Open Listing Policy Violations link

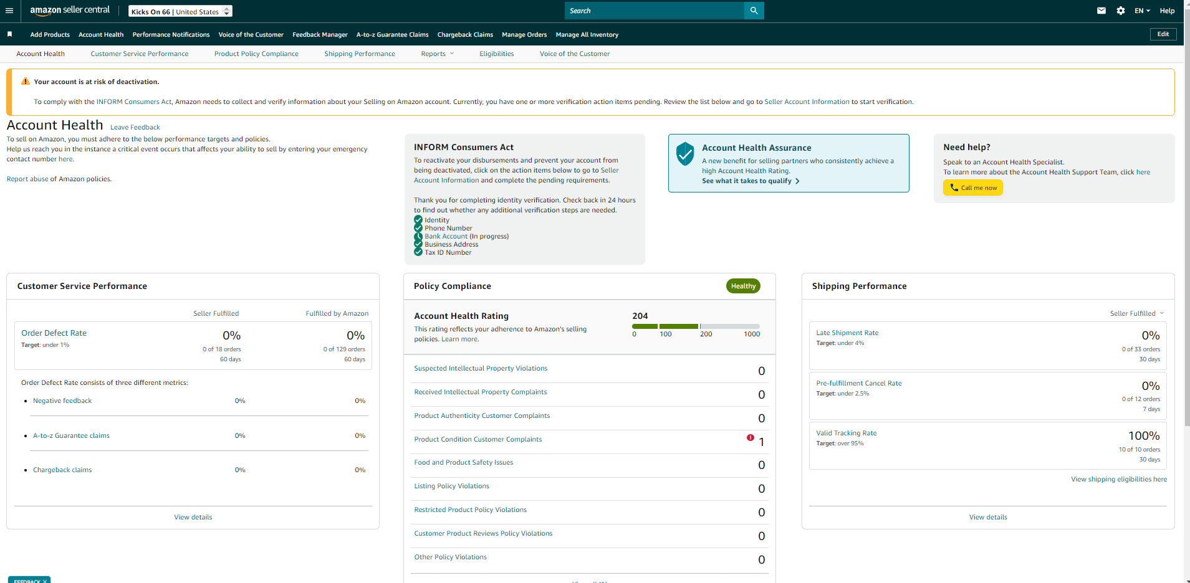coord(452,486)
